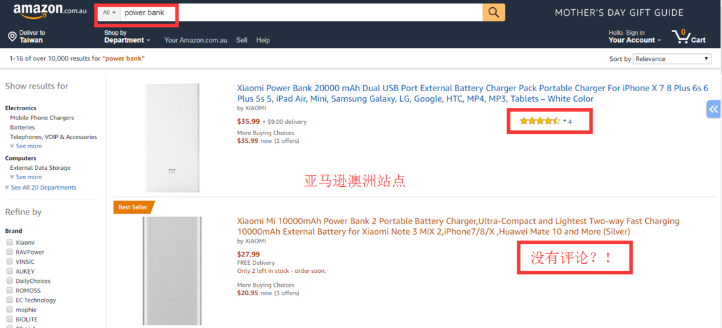
Task: Open the Shop by Department menu
Action: point(127,37)
